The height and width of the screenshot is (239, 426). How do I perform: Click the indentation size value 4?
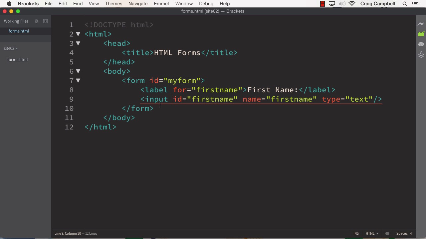[411, 233]
